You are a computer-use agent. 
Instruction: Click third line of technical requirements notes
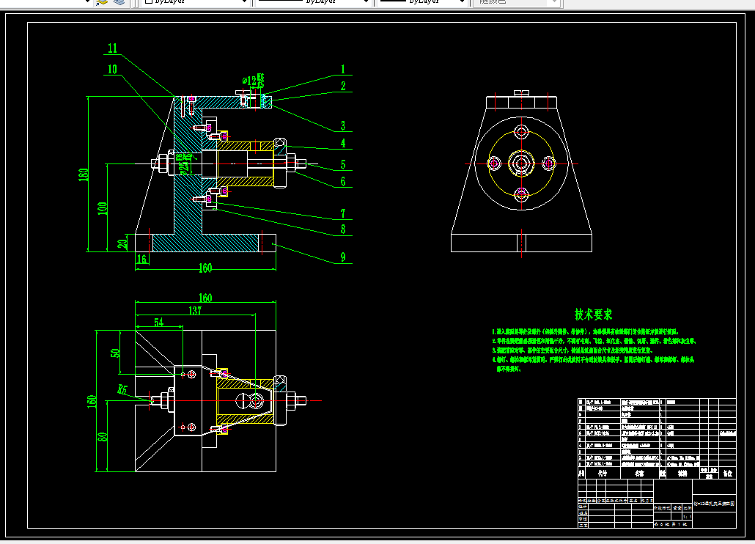pos(572,350)
